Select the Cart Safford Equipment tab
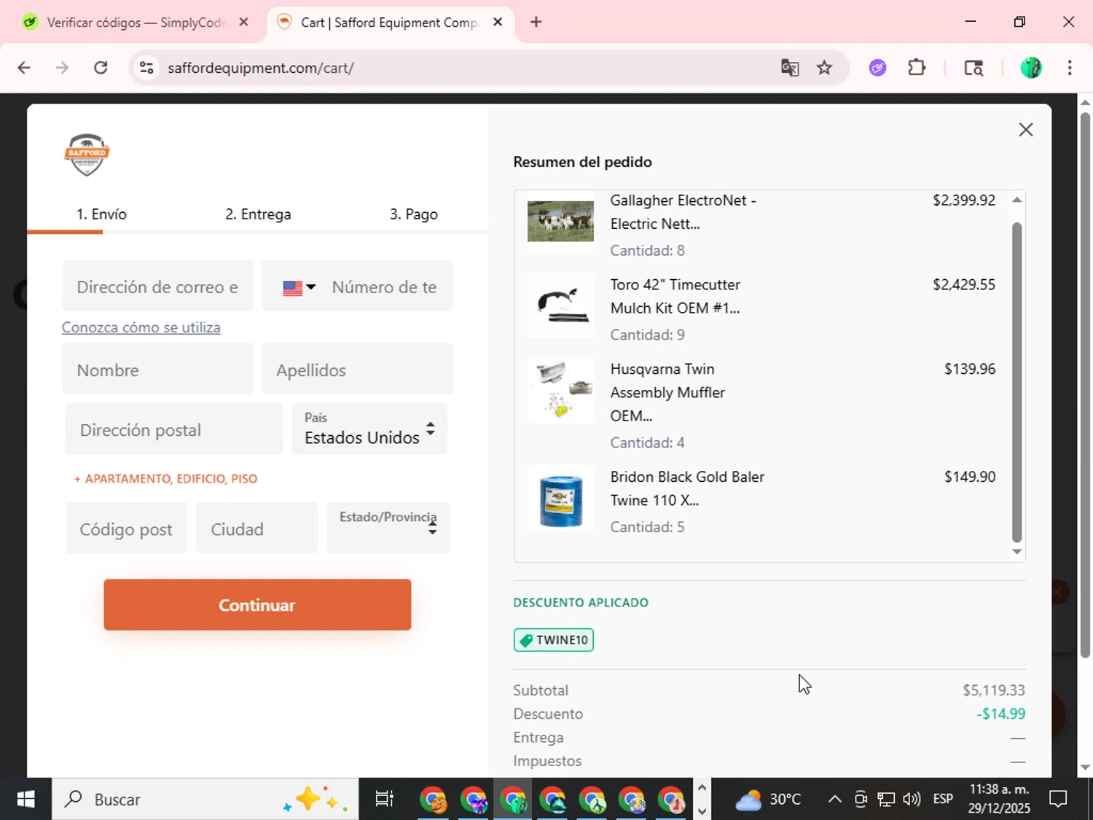The image size is (1093, 820). click(390, 22)
